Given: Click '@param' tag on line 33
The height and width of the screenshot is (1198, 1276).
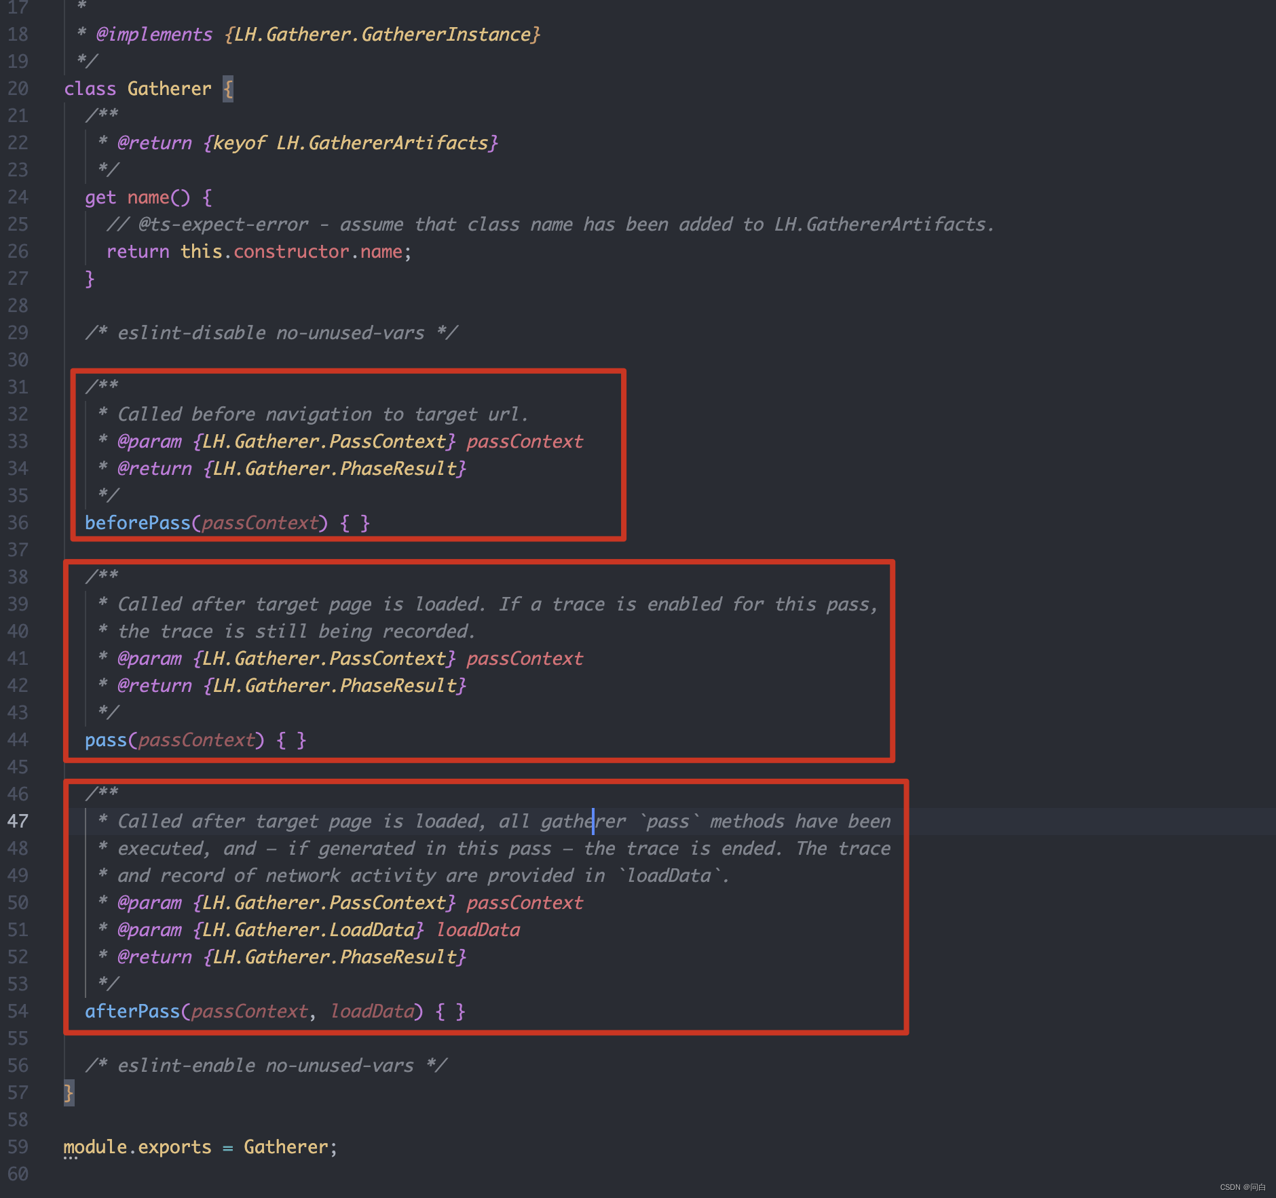Looking at the screenshot, I should coord(149,442).
